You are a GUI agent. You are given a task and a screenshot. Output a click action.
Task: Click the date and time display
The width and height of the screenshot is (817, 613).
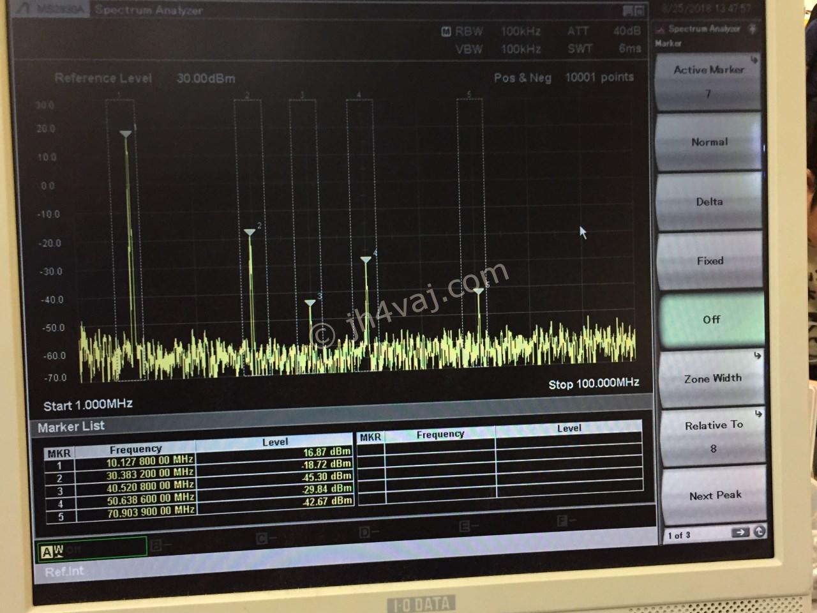tap(707, 9)
